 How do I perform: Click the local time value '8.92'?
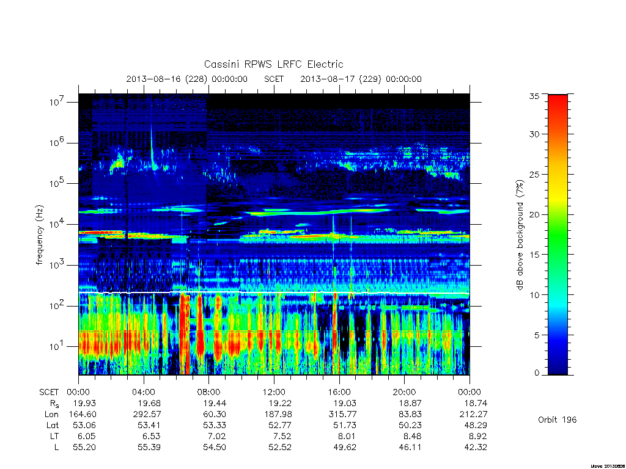tap(478, 436)
